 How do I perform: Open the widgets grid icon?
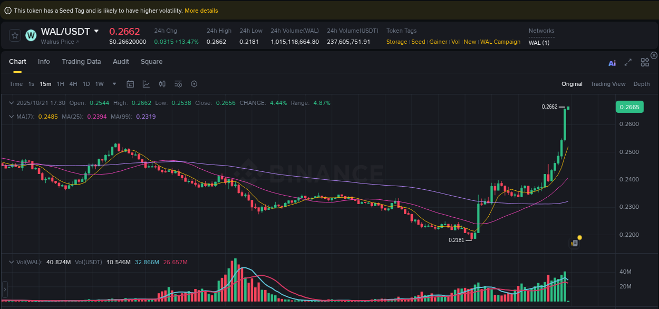(x=645, y=62)
